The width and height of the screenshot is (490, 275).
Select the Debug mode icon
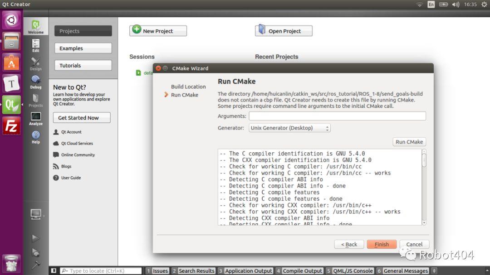pos(36,82)
